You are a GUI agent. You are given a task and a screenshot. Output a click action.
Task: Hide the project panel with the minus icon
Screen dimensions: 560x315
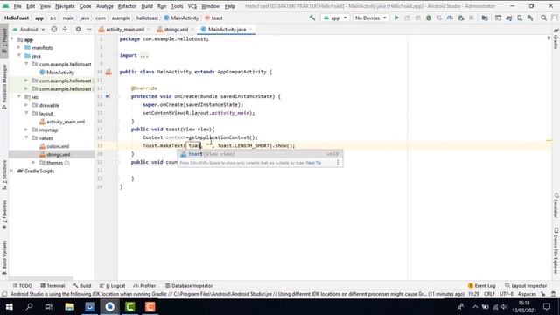pyautogui.click(x=89, y=29)
